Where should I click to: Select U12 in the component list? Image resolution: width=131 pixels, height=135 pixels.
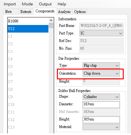click(x=28, y=29)
